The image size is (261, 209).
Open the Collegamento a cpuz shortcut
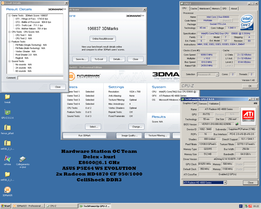coord(23,159)
